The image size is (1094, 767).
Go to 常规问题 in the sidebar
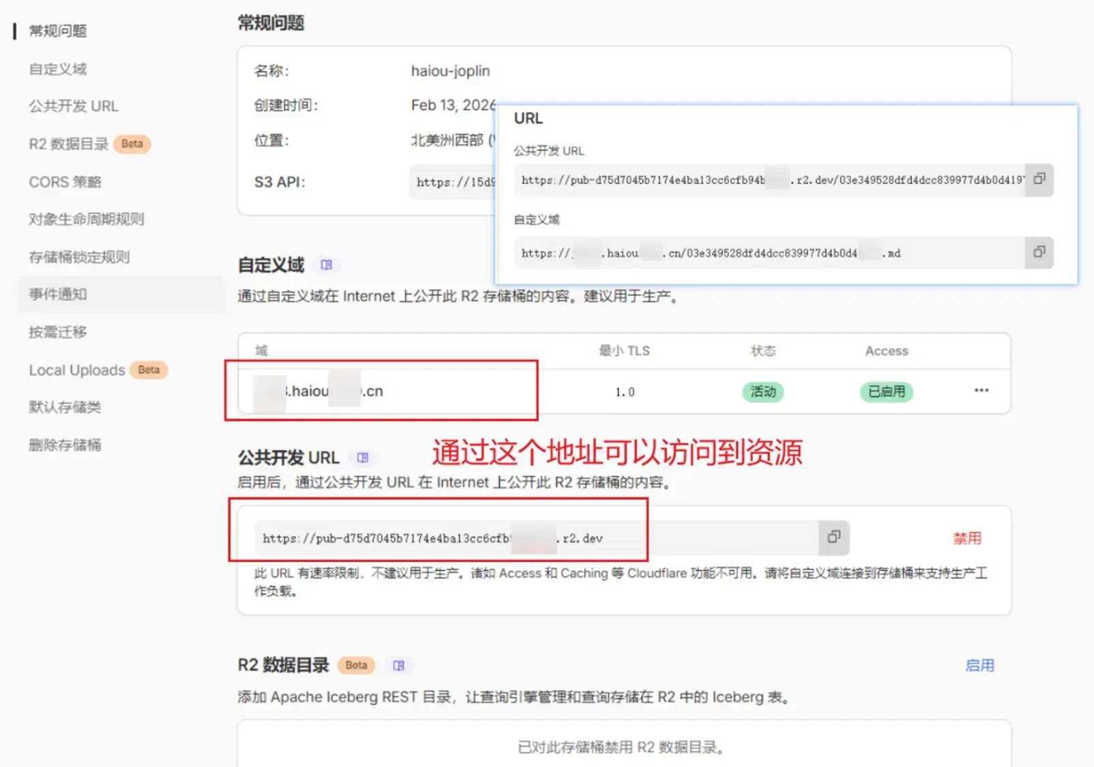pos(58,31)
